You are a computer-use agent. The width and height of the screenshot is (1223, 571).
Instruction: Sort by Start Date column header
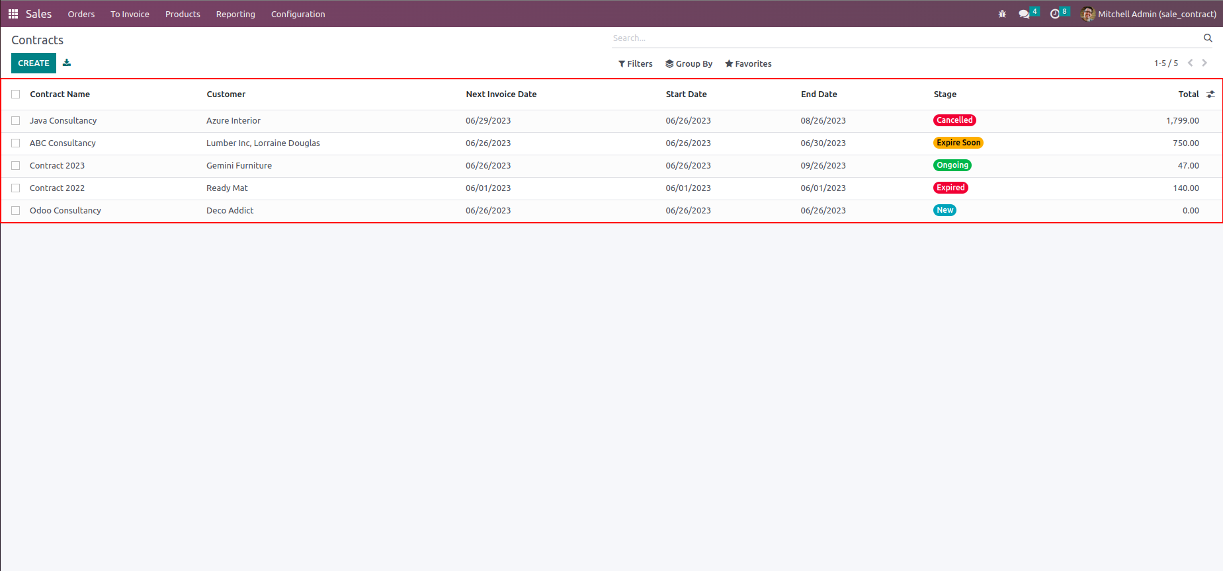[686, 95]
